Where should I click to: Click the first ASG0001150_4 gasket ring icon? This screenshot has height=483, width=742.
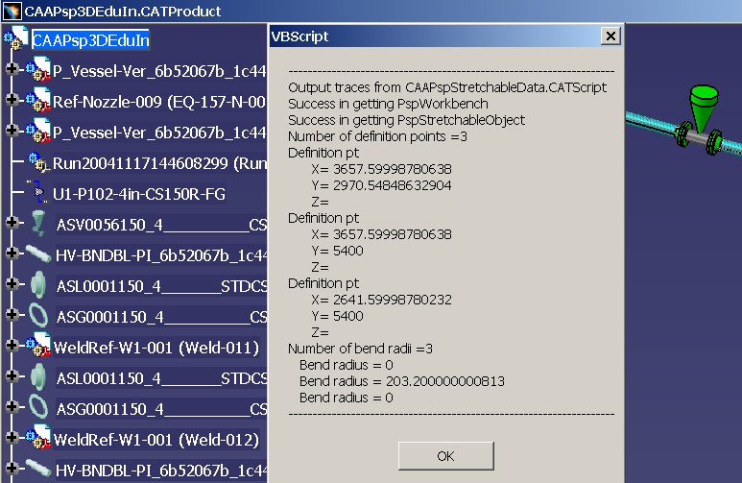pos(38,316)
